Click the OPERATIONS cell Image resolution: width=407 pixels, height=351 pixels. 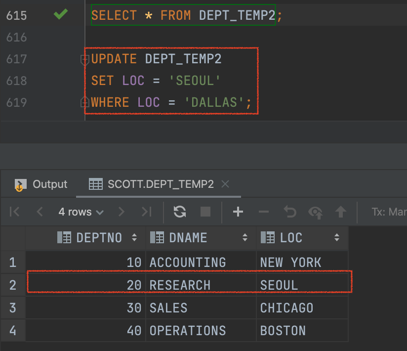pyautogui.click(x=201, y=330)
